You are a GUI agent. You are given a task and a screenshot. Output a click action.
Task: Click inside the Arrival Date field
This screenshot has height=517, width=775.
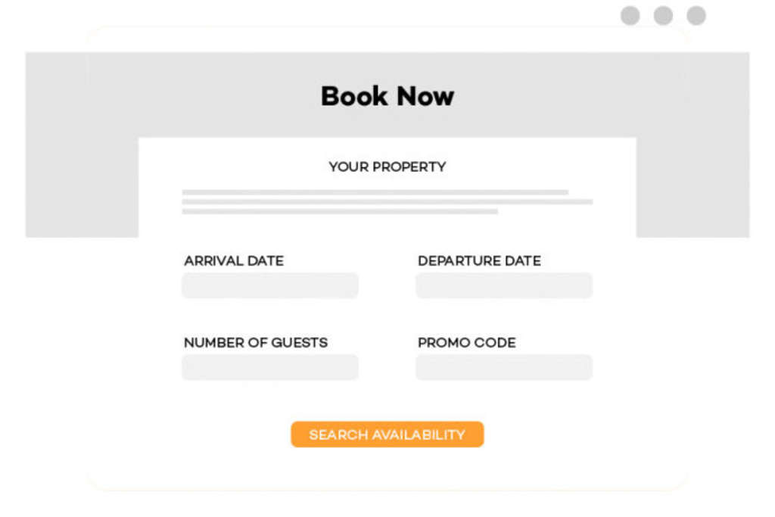[269, 285]
